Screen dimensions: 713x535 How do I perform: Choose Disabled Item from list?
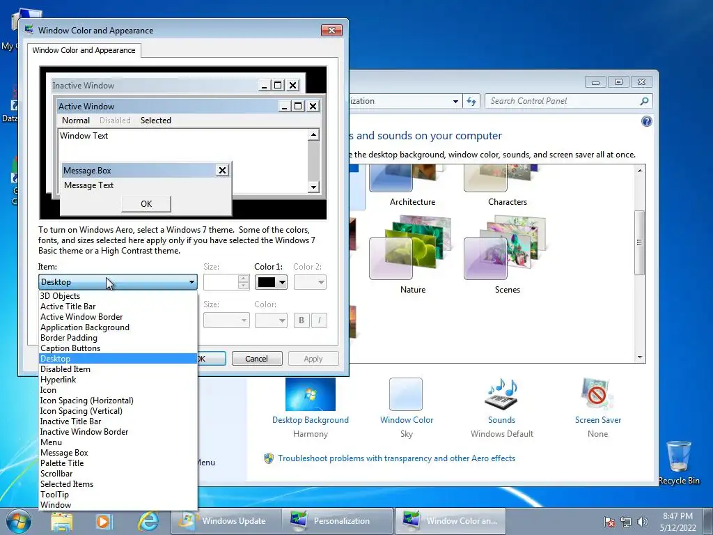coord(118,369)
